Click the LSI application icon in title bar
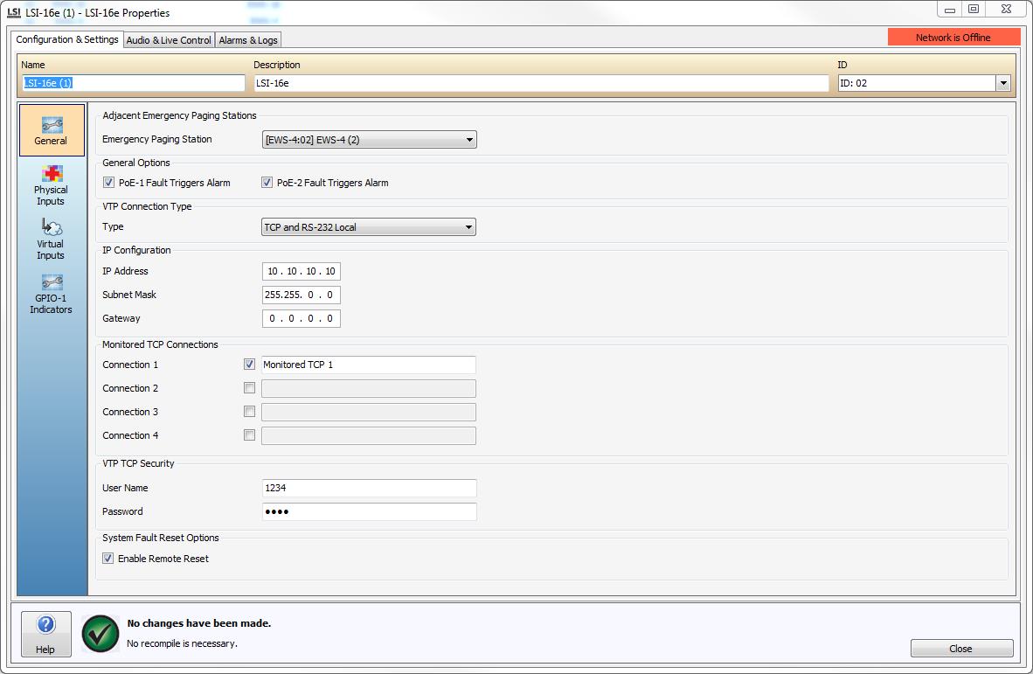Image resolution: width=1033 pixels, height=674 pixels. [x=14, y=12]
